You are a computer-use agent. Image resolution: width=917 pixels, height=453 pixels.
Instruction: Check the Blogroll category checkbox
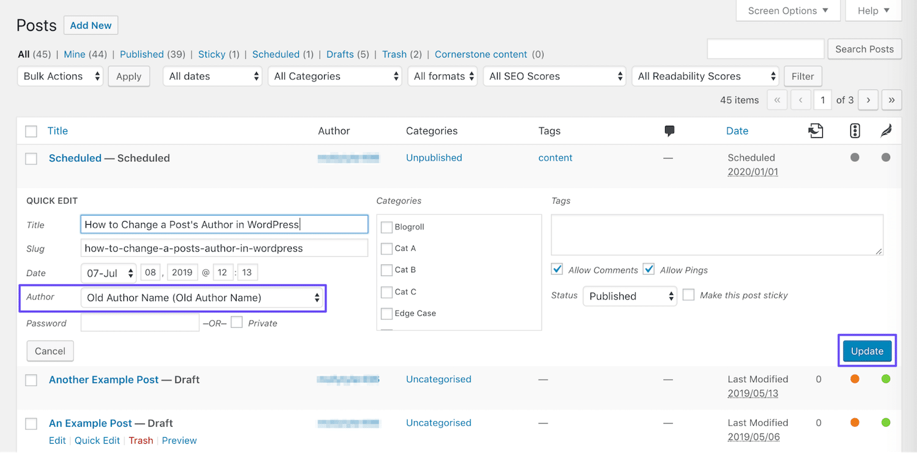click(386, 227)
